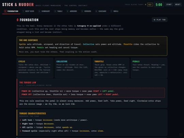Open the Errors tab

[x=86, y=11]
